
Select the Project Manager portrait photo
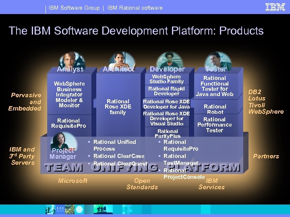tap(64, 141)
